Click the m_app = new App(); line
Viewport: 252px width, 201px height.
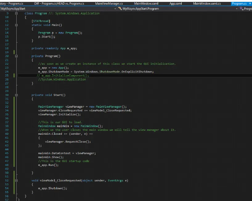[53, 68]
